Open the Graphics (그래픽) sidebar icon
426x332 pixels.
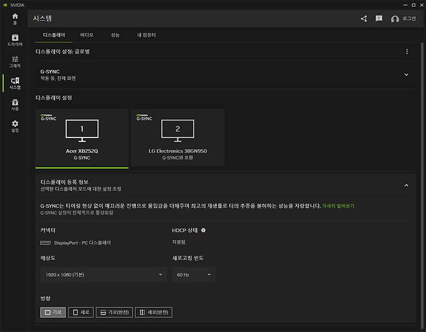[x=15, y=62]
